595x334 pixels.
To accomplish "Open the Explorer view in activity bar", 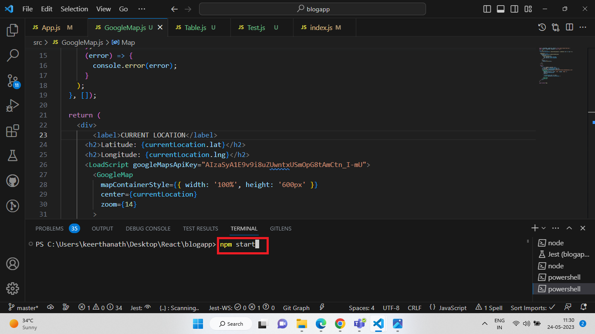I will click(13, 30).
